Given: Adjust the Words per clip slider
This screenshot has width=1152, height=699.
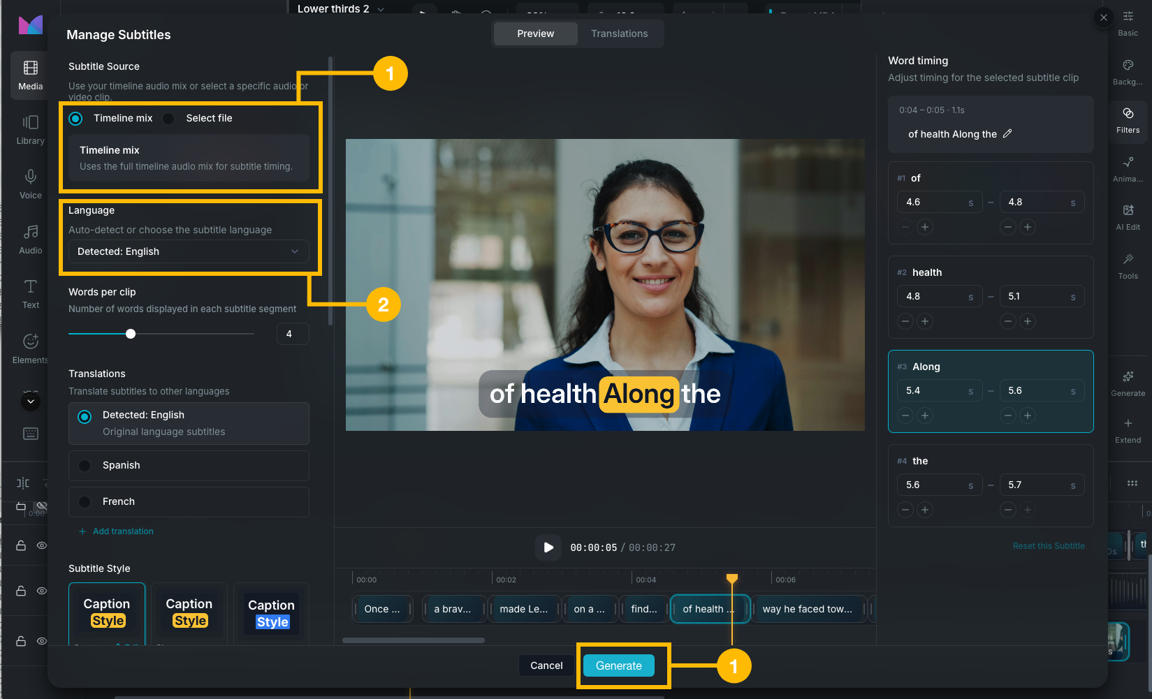Looking at the screenshot, I should point(131,334).
